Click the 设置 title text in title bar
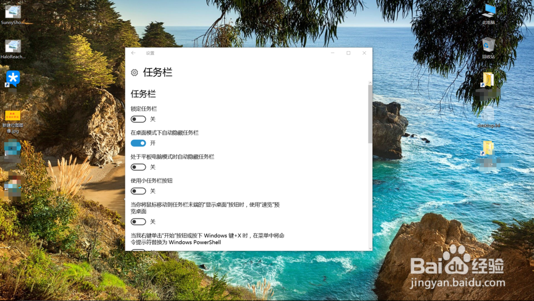The image size is (534, 301). [150, 53]
